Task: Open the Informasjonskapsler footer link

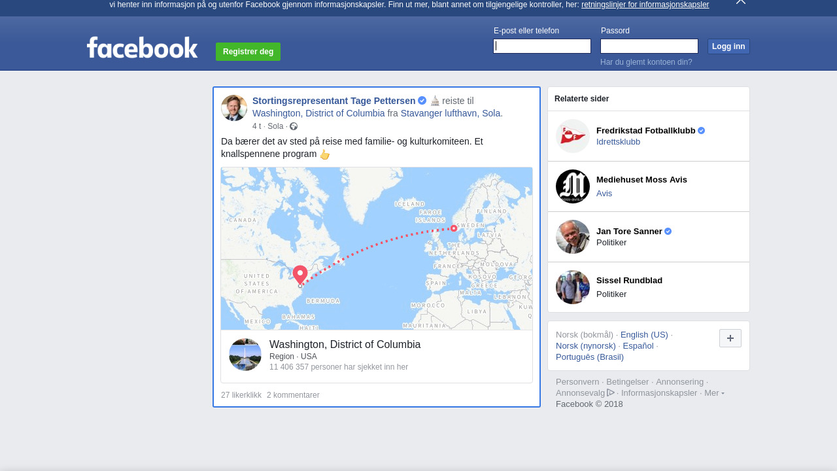Action: (659, 393)
